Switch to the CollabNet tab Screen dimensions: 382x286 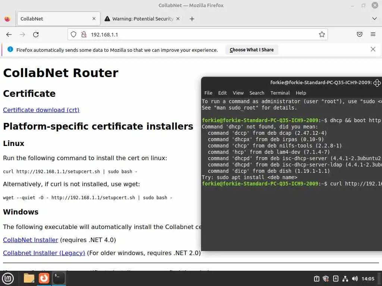[x=59, y=19]
